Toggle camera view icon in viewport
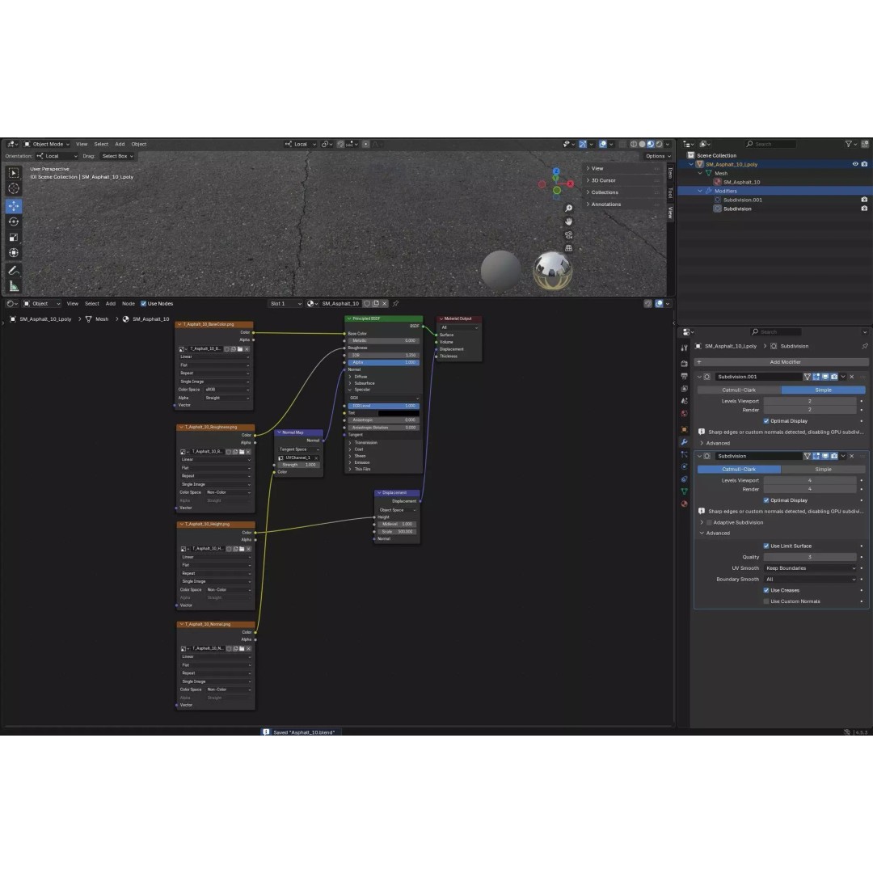873x873 pixels. pos(568,235)
